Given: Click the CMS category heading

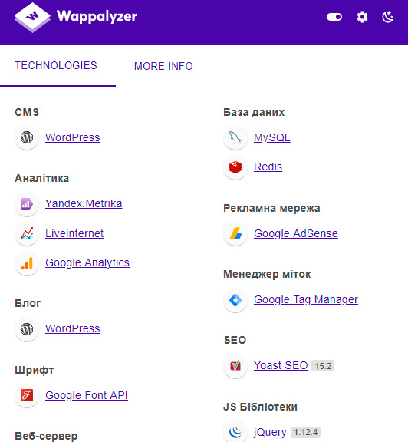Looking at the screenshot, I should point(27,112).
